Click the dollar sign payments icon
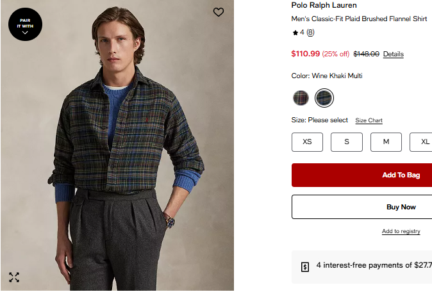 click(x=305, y=266)
